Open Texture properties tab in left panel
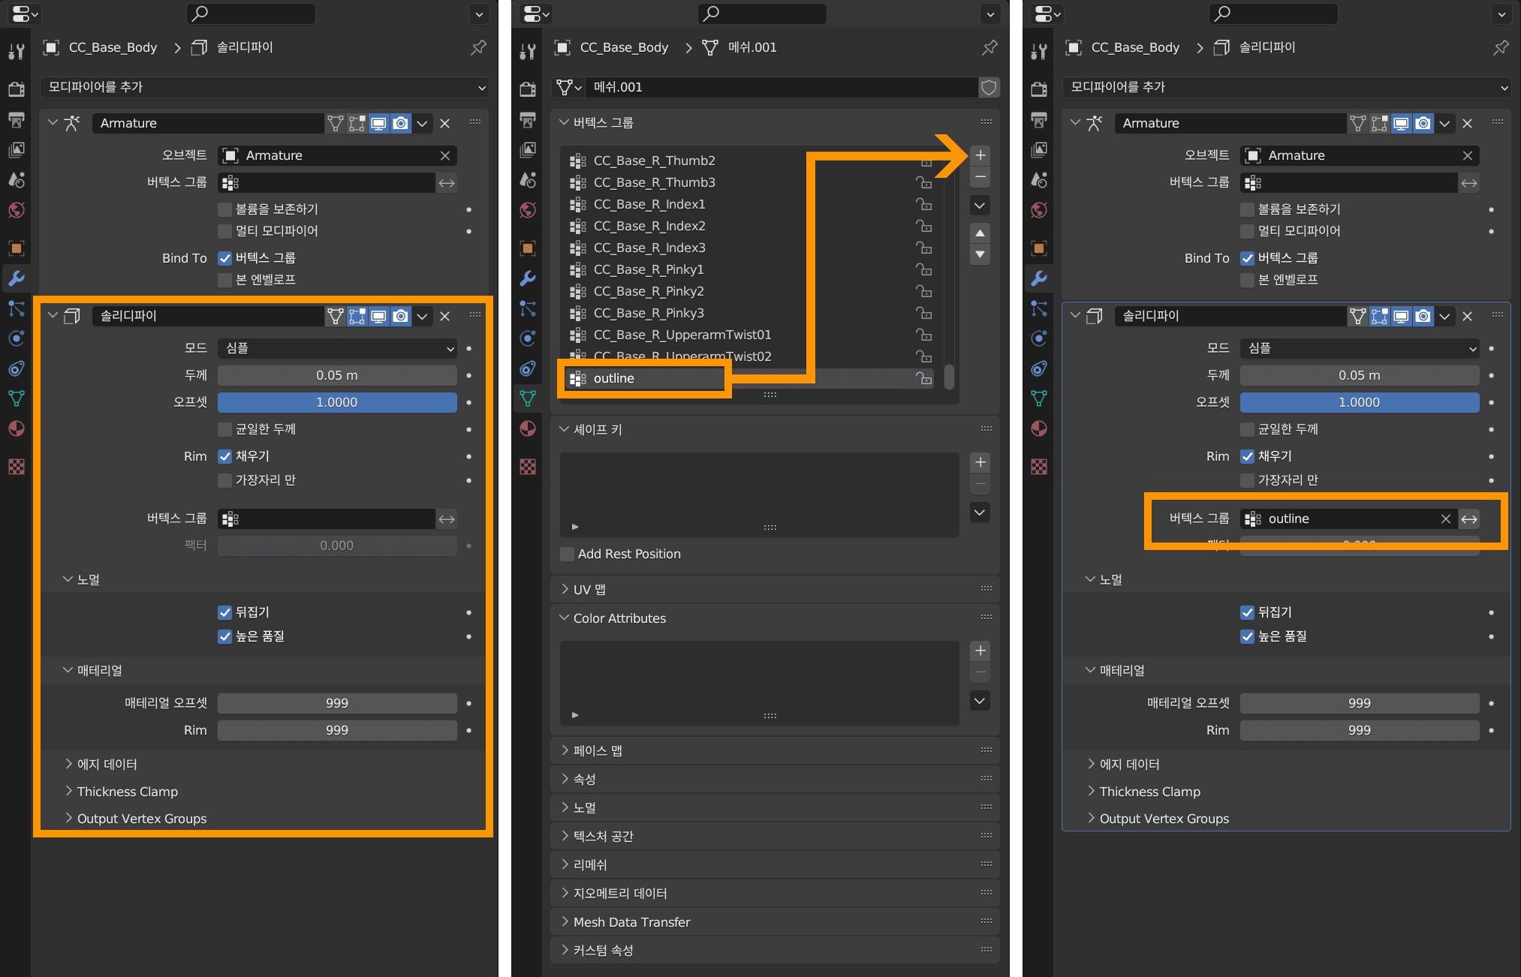This screenshot has height=977, width=1521. coord(17,467)
